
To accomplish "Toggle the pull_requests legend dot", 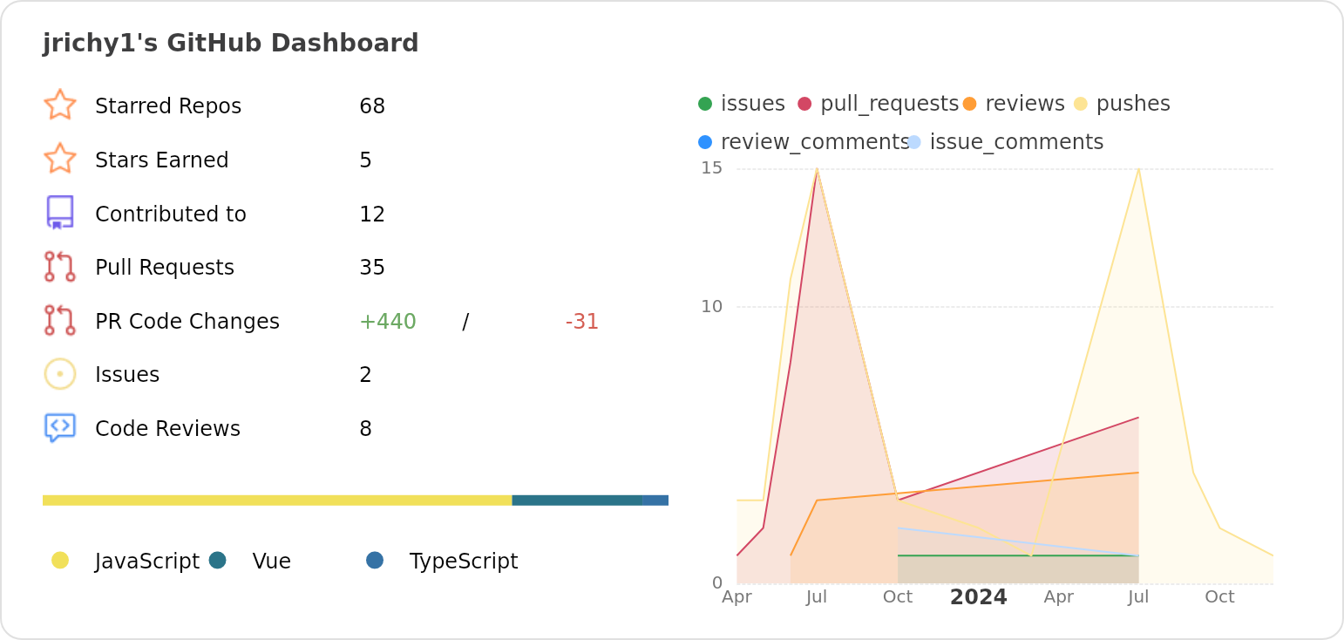I will [x=804, y=104].
